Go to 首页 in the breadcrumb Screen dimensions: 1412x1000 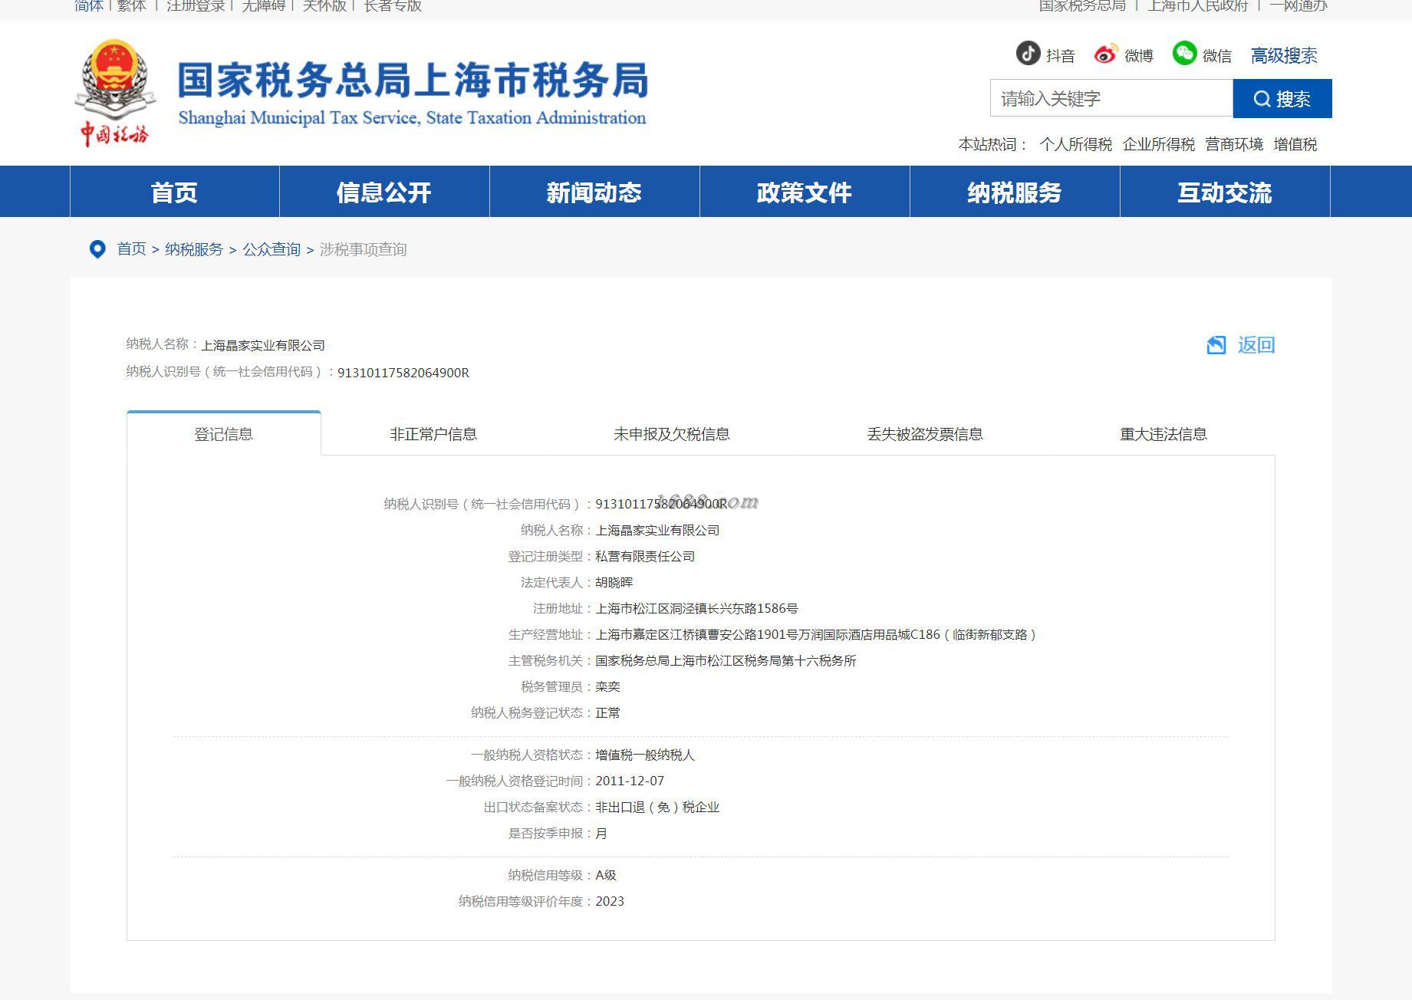click(x=131, y=249)
